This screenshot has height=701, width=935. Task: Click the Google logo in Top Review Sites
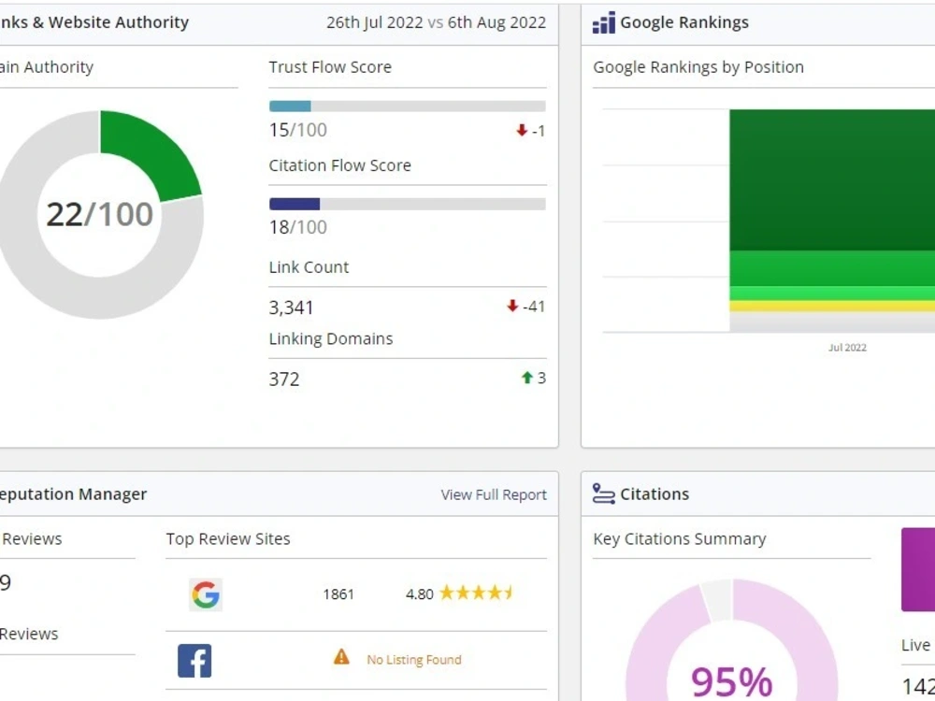point(206,594)
